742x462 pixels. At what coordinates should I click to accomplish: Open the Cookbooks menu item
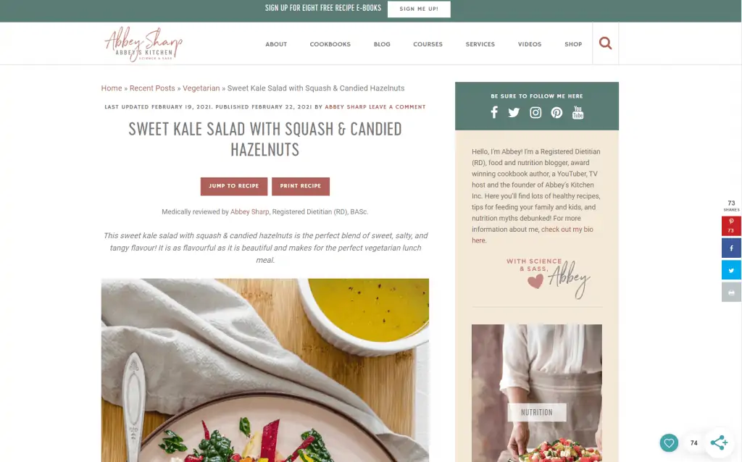click(x=330, y=44)
